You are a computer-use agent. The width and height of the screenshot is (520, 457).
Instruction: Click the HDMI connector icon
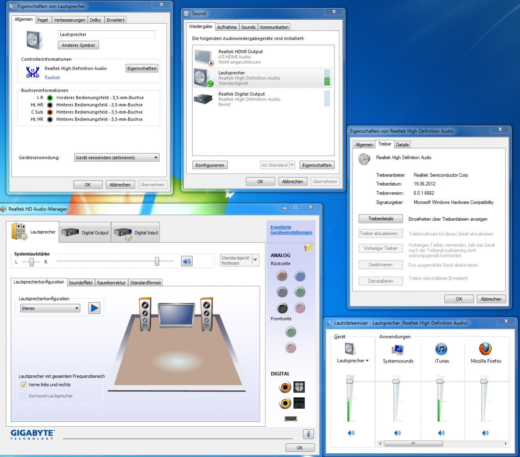[x=291, y=419]
